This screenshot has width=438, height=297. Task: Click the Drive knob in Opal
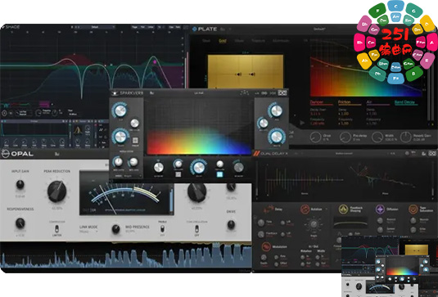tap(231, 224)
